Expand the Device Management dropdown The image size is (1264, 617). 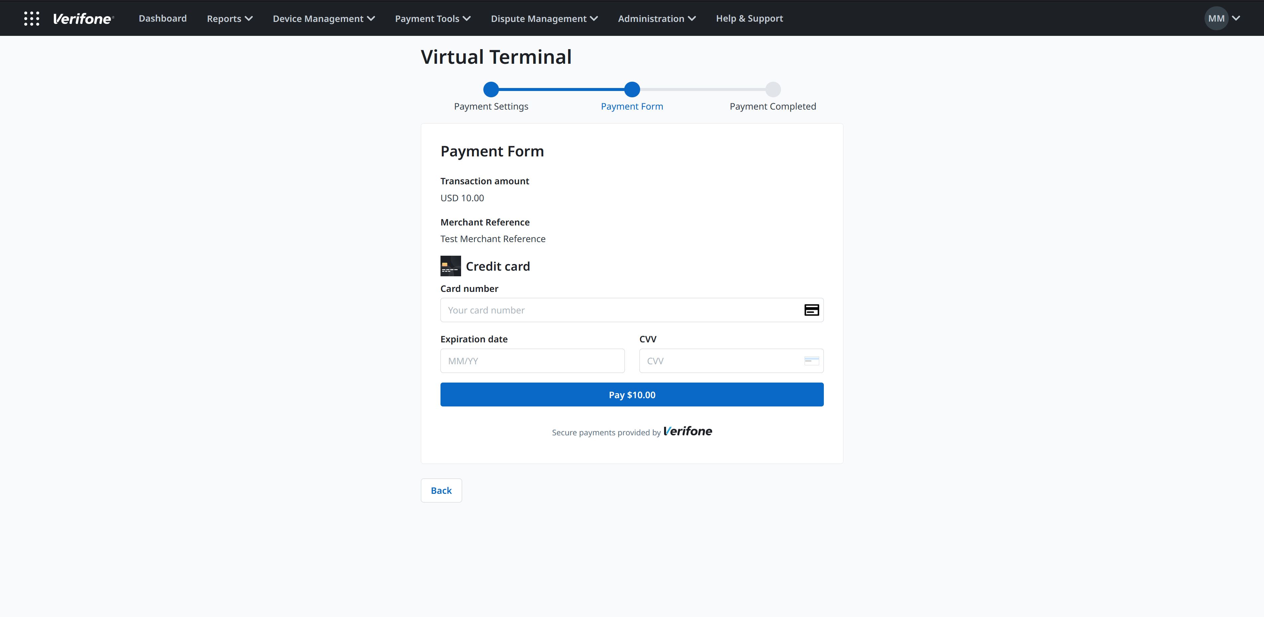(323, 19)
